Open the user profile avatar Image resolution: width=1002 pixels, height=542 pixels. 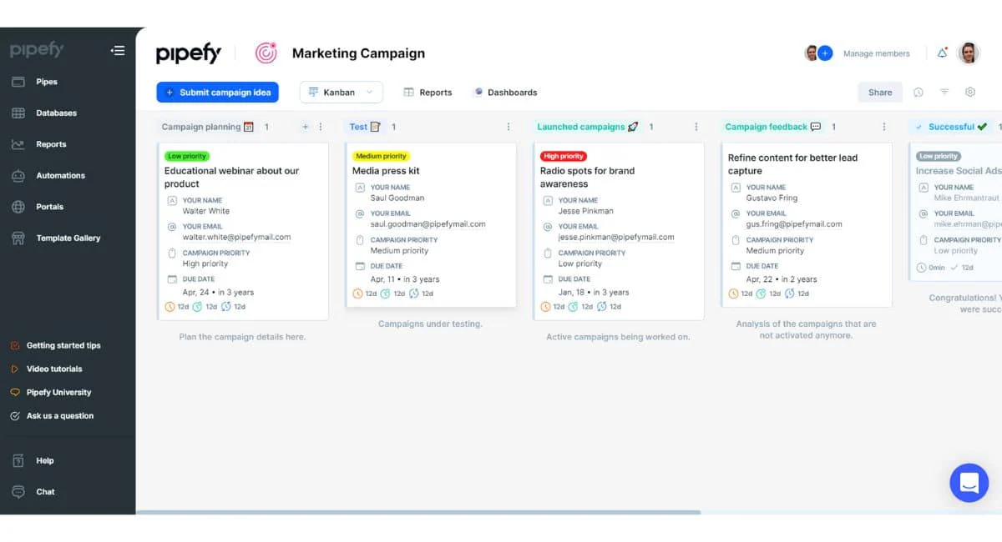pyautogui.click(x=968, y=53)
